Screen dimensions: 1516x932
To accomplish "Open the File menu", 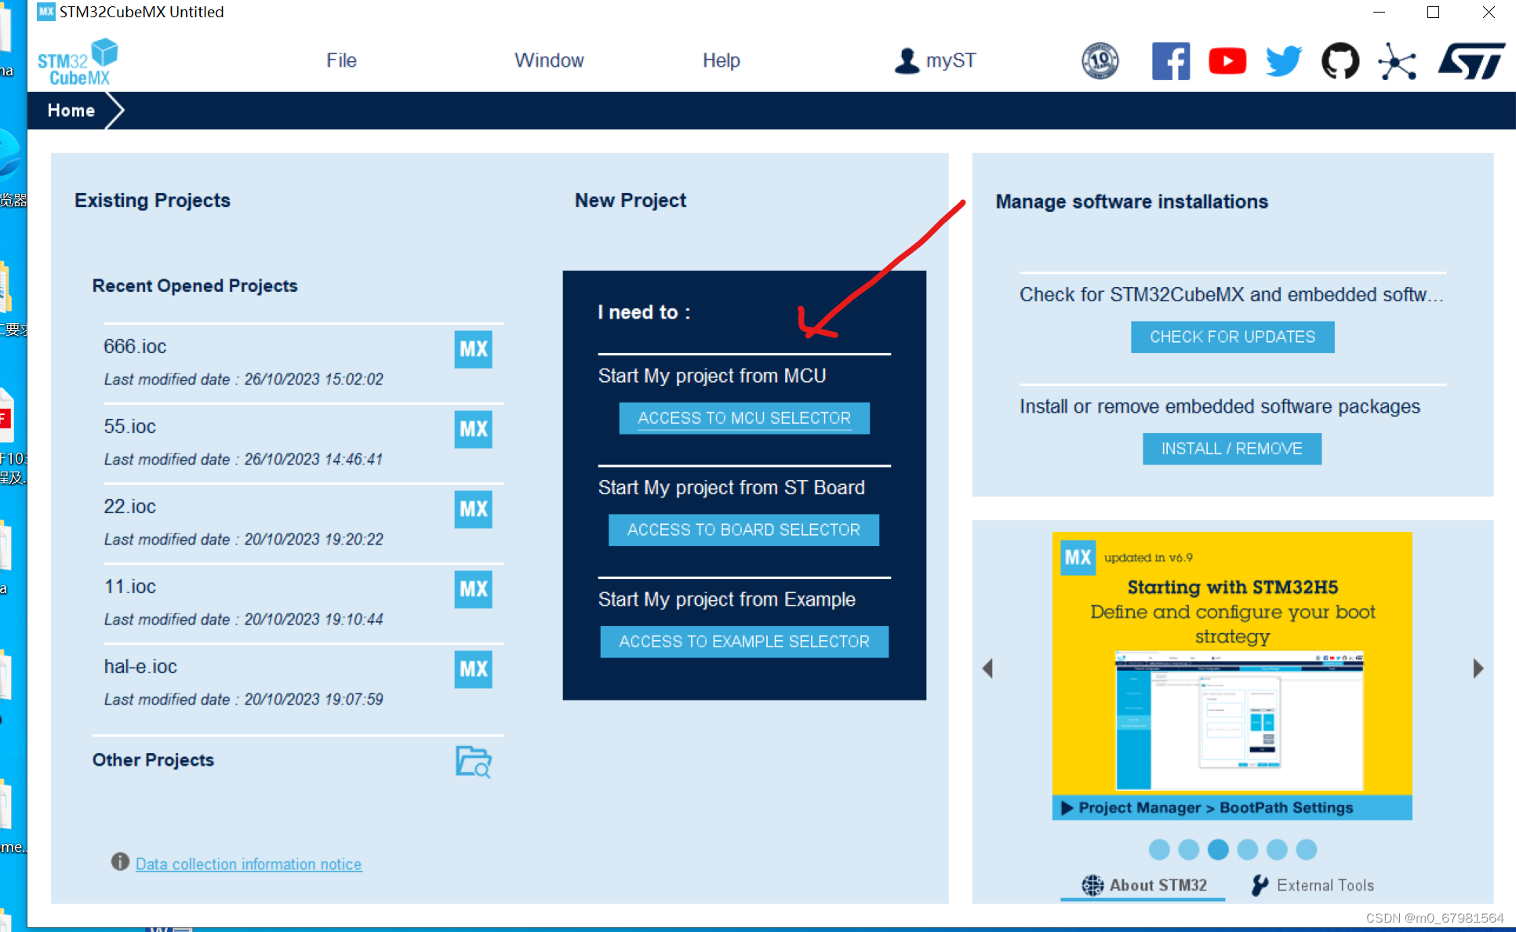I will click(x=341, y=60).
